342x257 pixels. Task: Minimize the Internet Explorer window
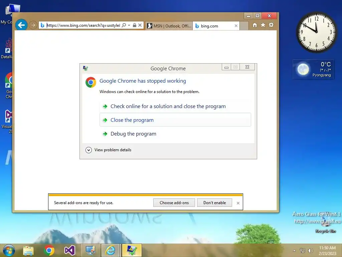[248, 16]
